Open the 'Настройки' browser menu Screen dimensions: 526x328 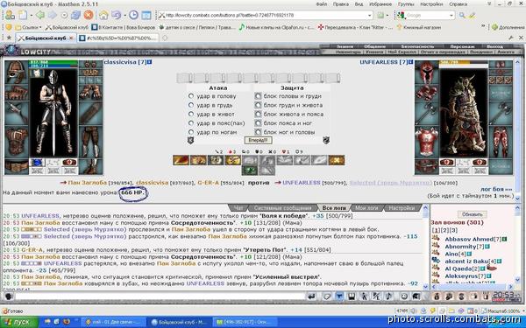point(431,4)
